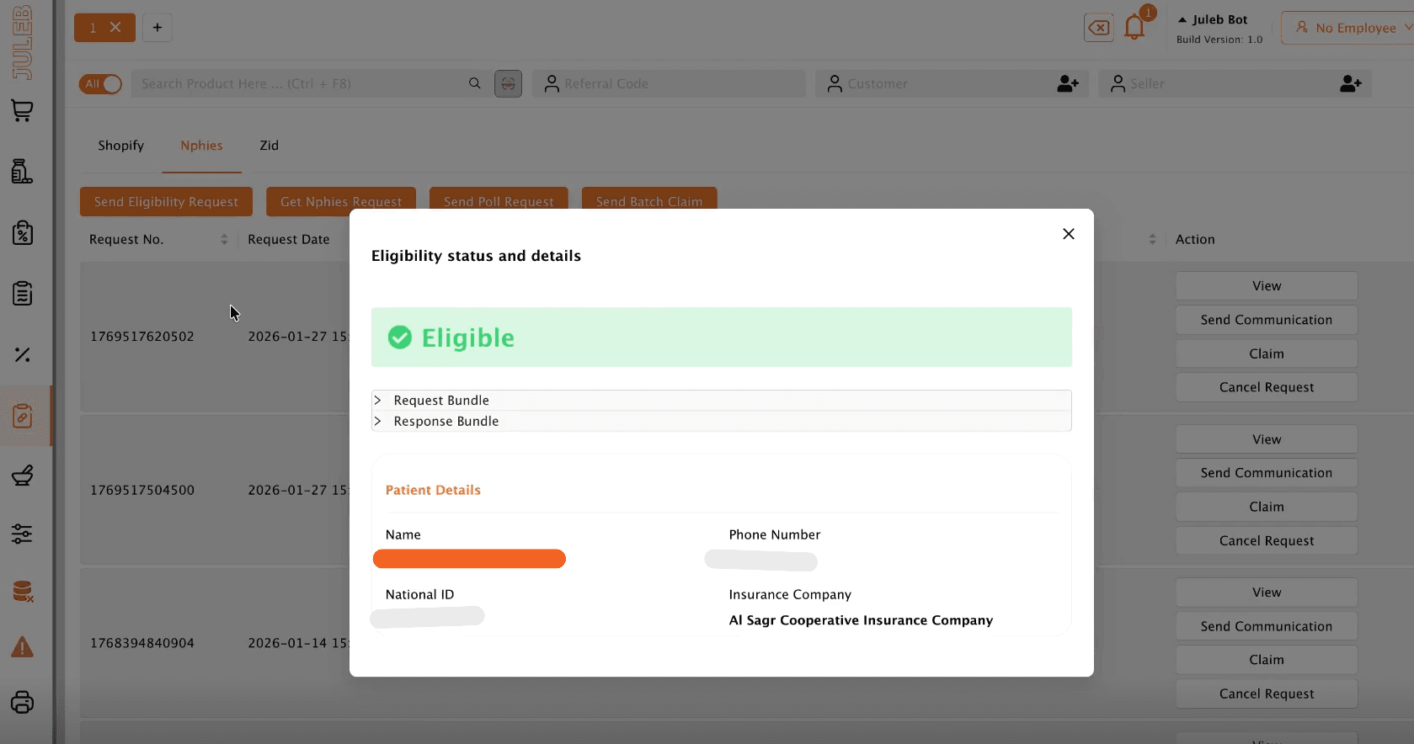Click the product search input field
Image resolution: width=1414 pixels, height=744 pixels.
coord(299,84)
